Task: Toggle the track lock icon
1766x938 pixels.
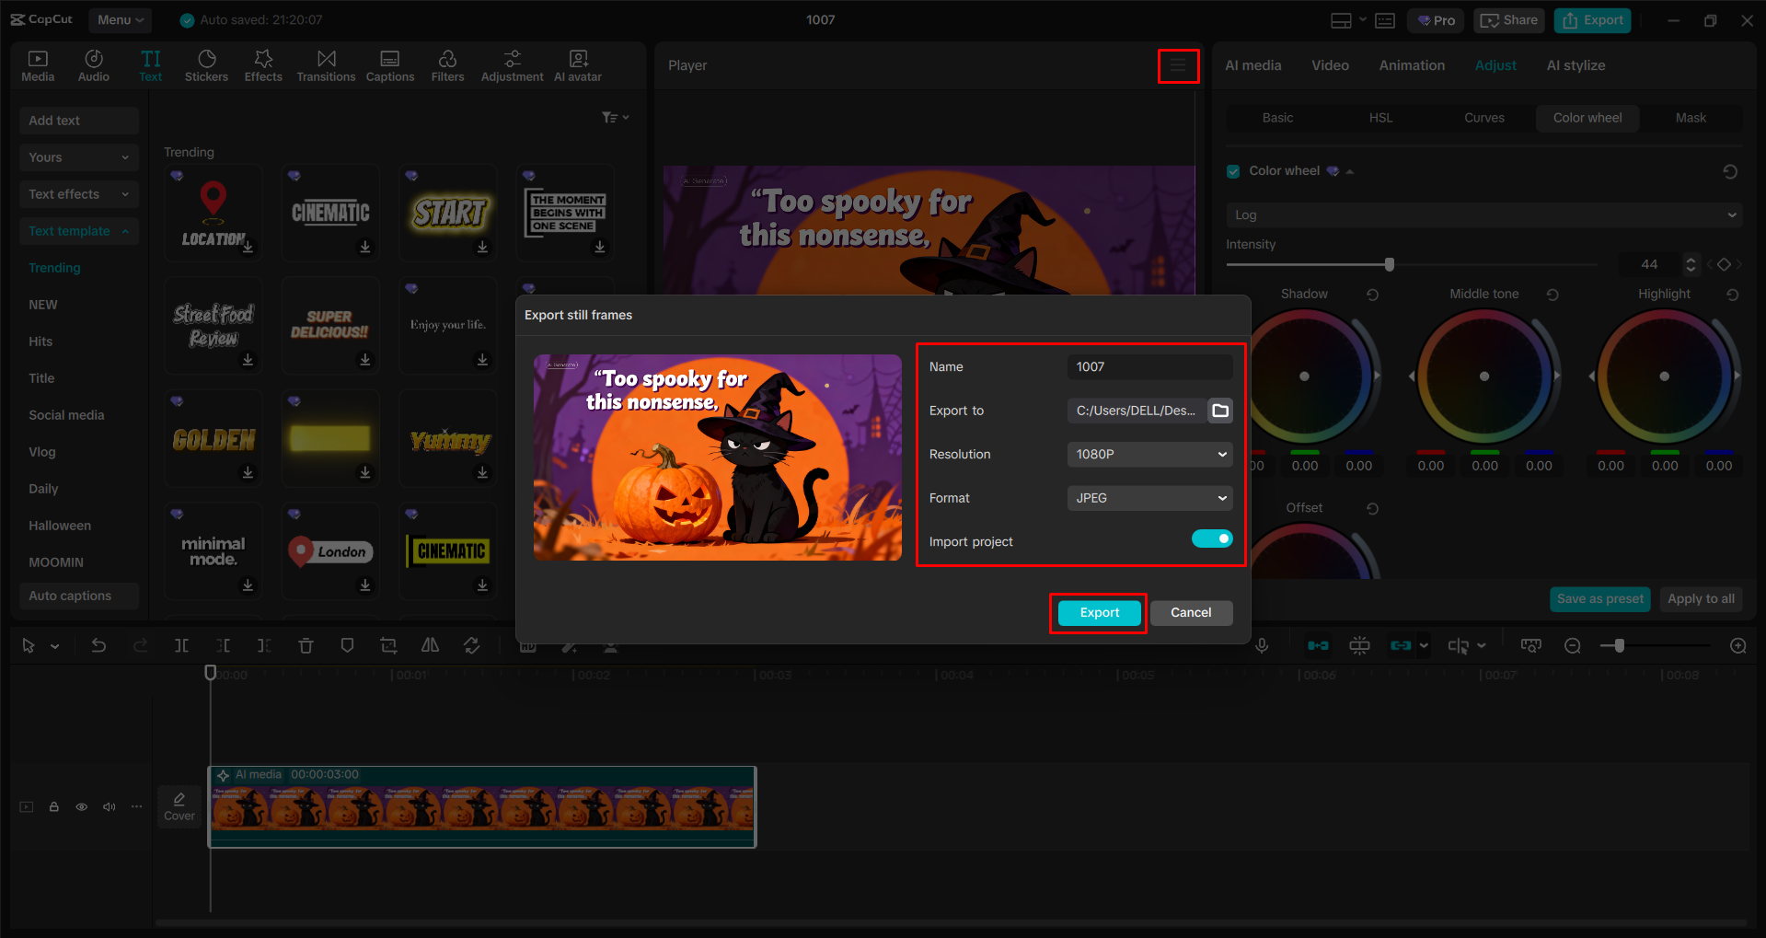Action: tap(54, 807)
